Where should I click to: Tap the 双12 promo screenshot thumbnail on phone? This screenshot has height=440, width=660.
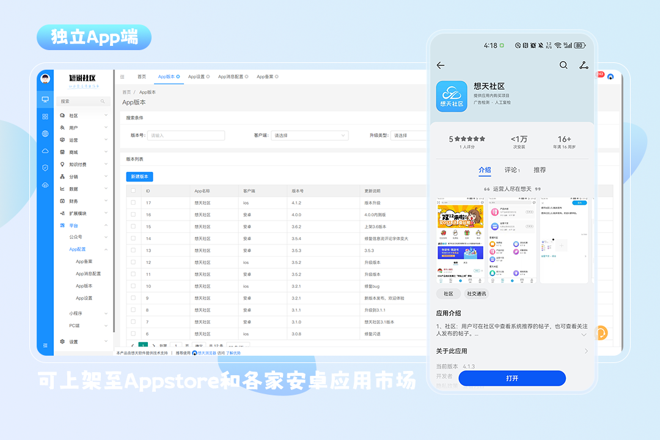pyautogui.click(x=461, y=240)
